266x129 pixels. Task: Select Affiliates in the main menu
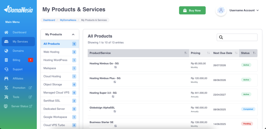18,78
